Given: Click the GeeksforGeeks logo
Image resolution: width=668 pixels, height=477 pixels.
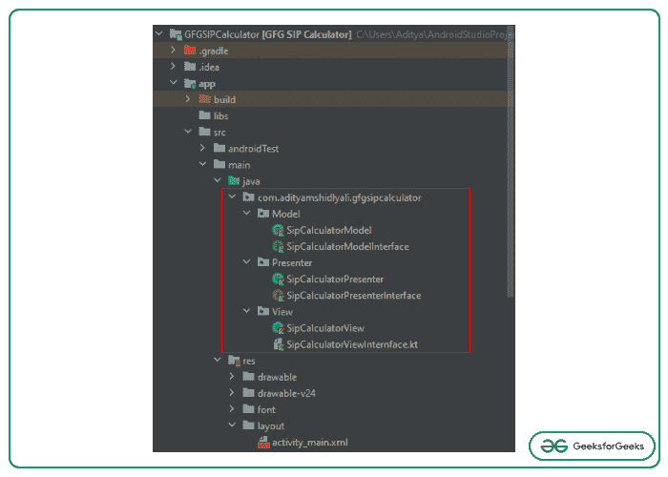Looking at the screenshot, I should click(592, 446).
